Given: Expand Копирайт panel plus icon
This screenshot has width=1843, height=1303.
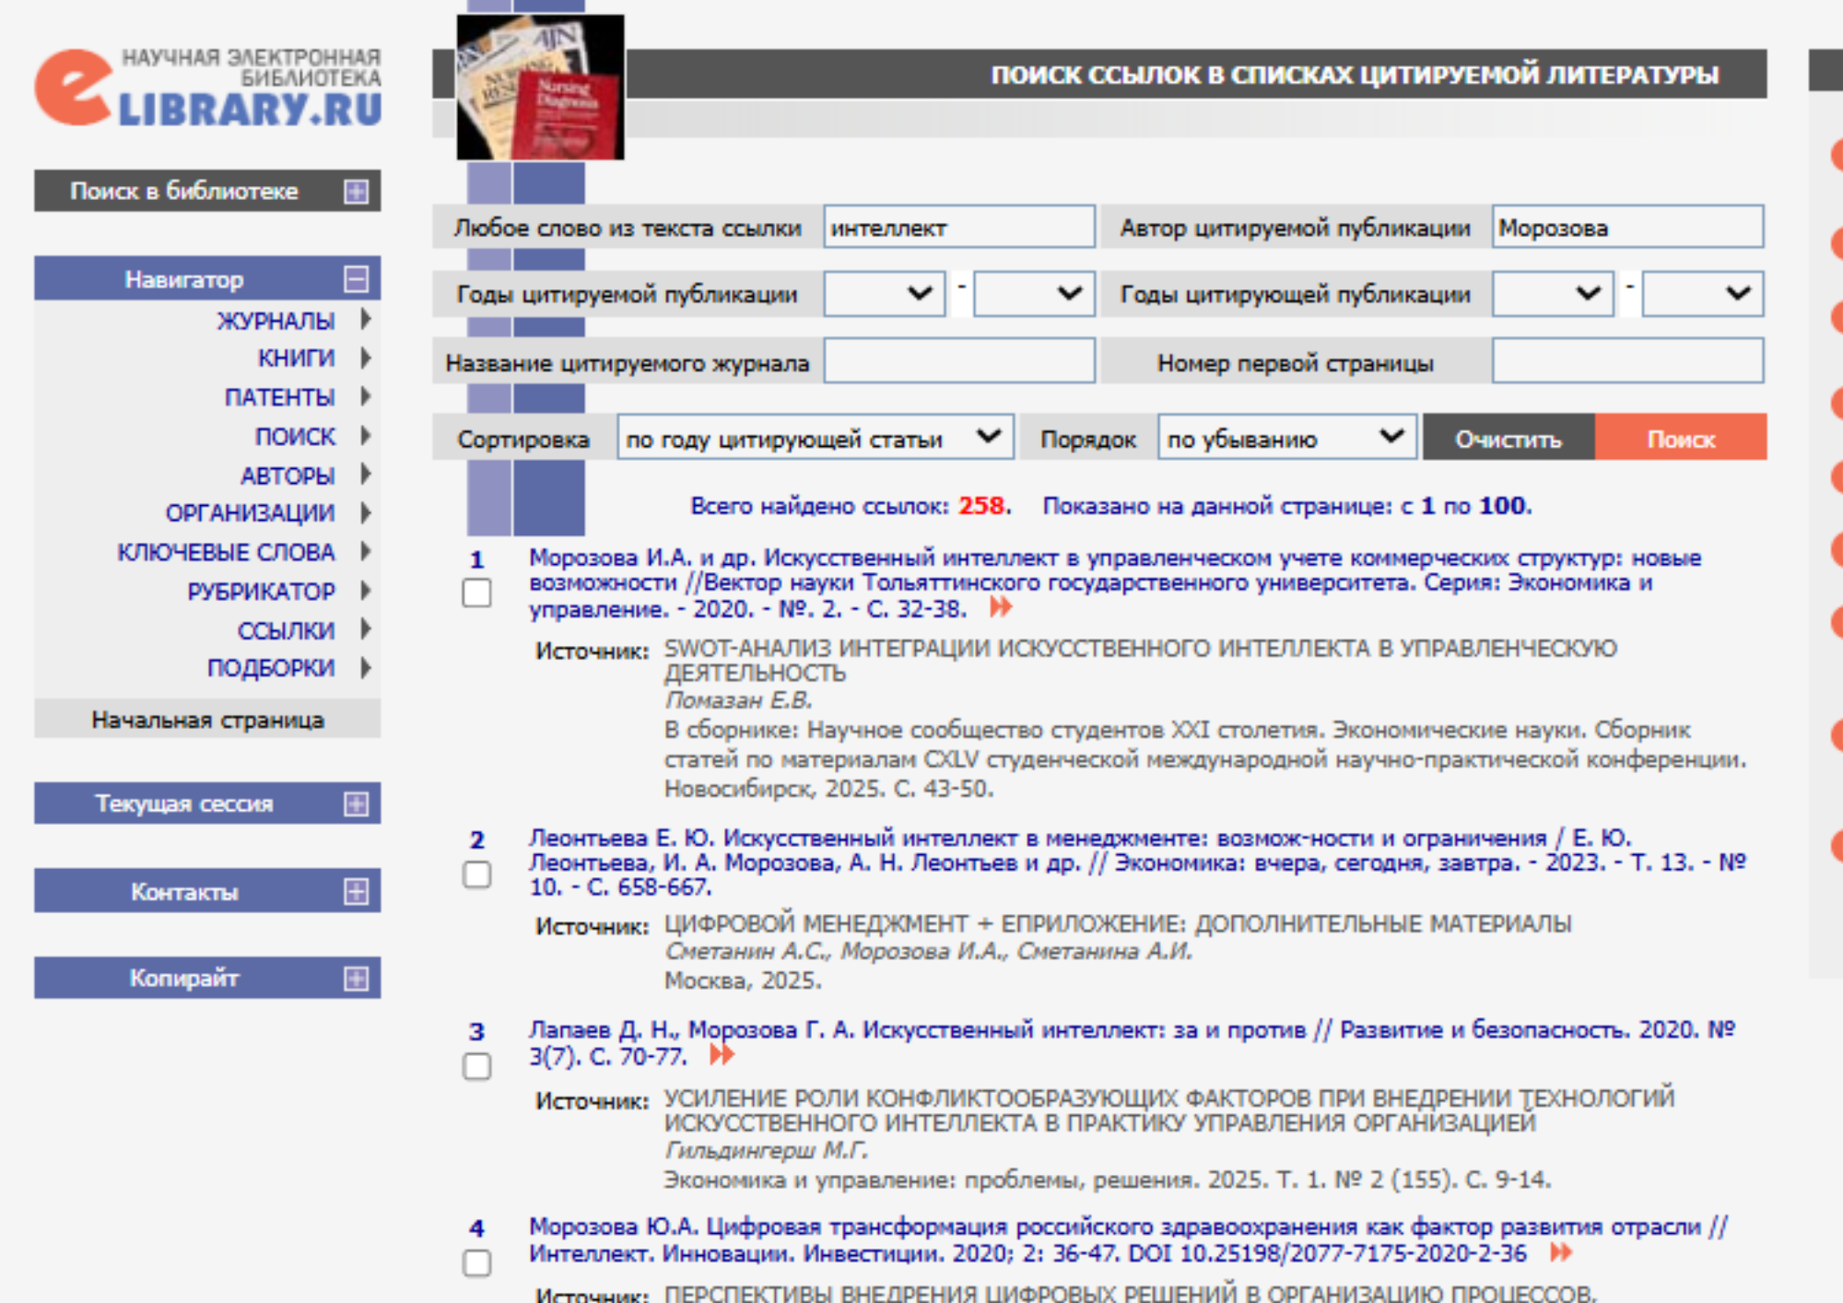Looking at the screenshot, I should click(x=356, y=978).
